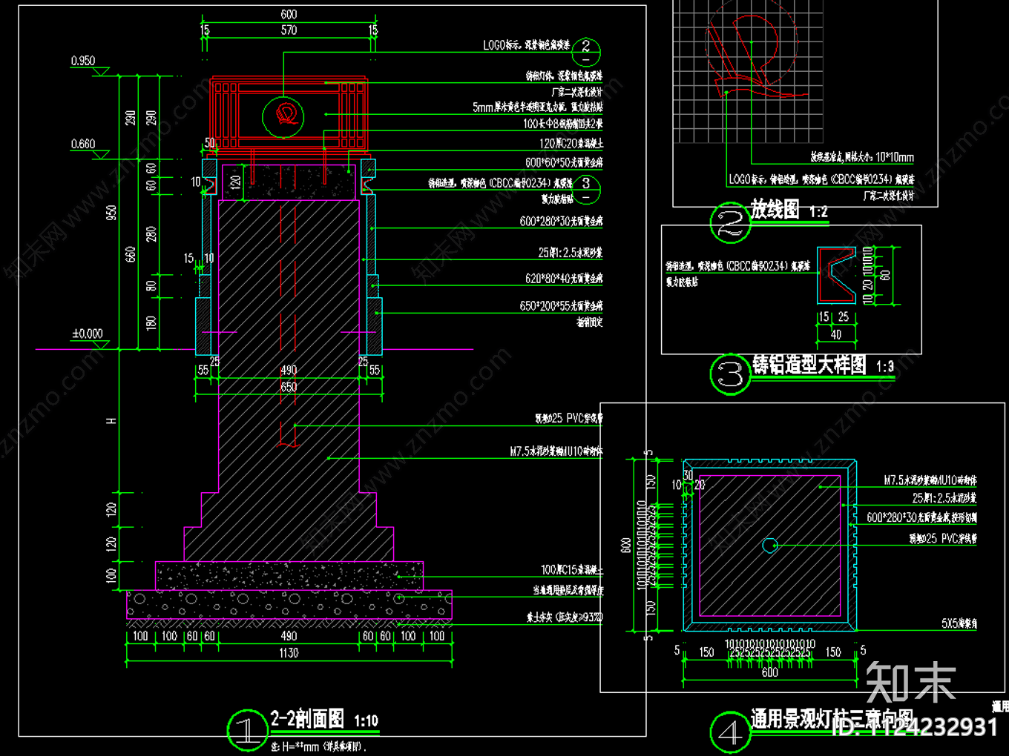The height and width of the screenshot is (756, 1009).
Task: Click the '100长Φ8钢筋锚固共2根' annotation
Action: pyautogui.click(x=562, y=124)
